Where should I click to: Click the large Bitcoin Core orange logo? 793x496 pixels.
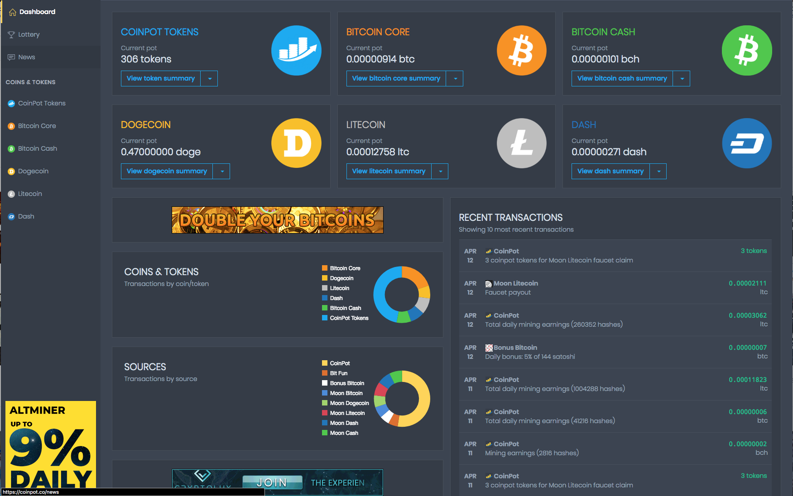pyautogui.click(x=521, y=51)
